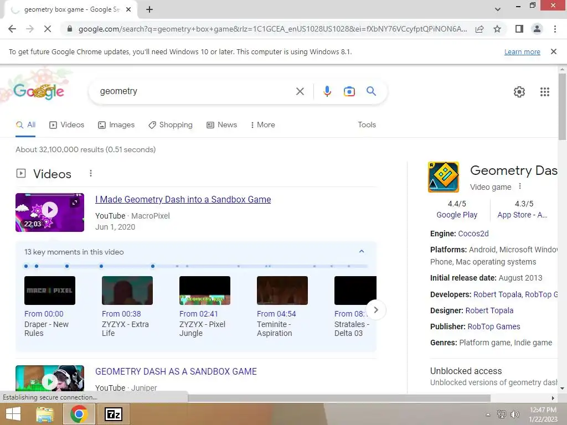Open Chrome three-dot menu
The image size is (567, 425).
click(x=555, y=29)
